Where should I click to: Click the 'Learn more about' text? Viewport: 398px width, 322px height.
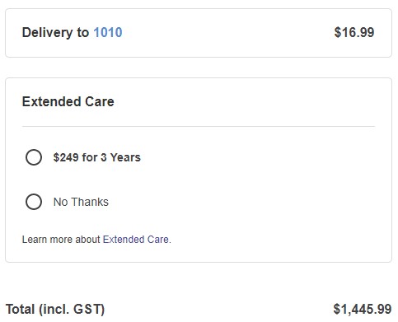61,240
